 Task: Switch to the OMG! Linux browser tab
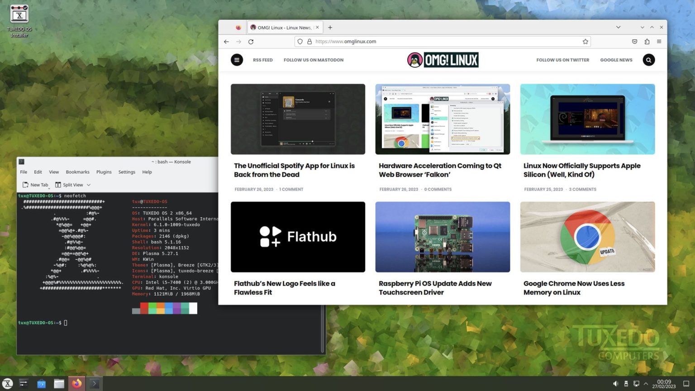click(283, 27)
